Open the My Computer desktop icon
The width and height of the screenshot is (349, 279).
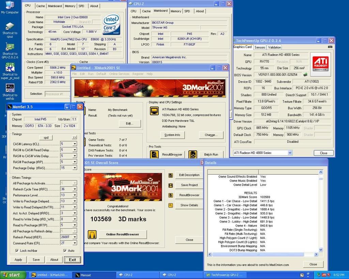[10, 7]
